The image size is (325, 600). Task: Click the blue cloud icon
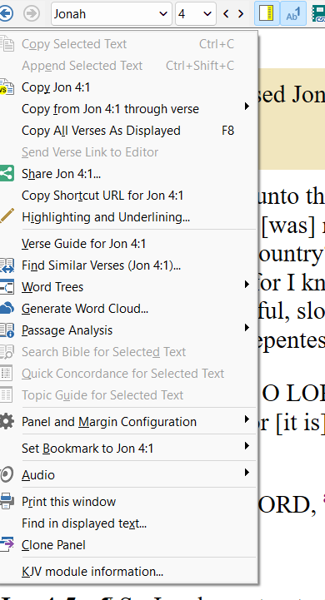point(7,308)
